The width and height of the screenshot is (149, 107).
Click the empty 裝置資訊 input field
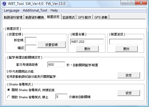[x=126, y=42]
